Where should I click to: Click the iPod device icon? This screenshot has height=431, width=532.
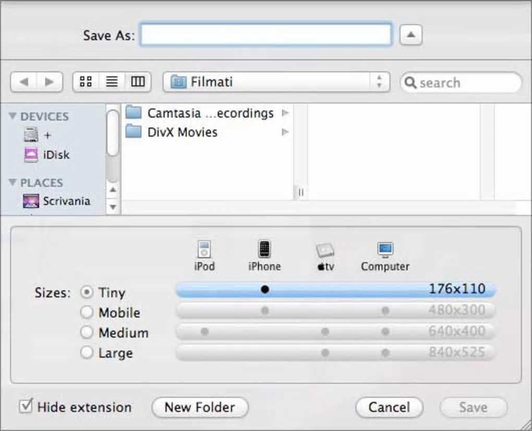(x=204, y=249)
